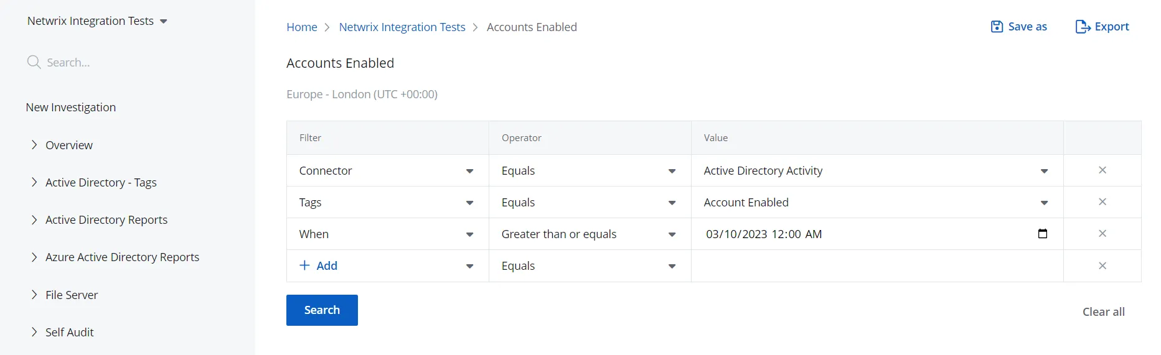This screenshot has width=1161, height=355.
Task: Click the Export arrow icon
Action: click(x=1083, y=27)
